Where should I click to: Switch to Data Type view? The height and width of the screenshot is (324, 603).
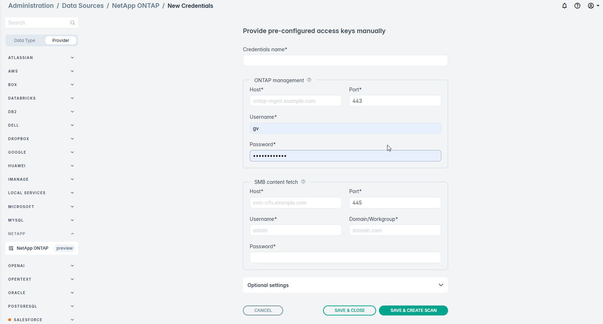(x=25, y=41)
